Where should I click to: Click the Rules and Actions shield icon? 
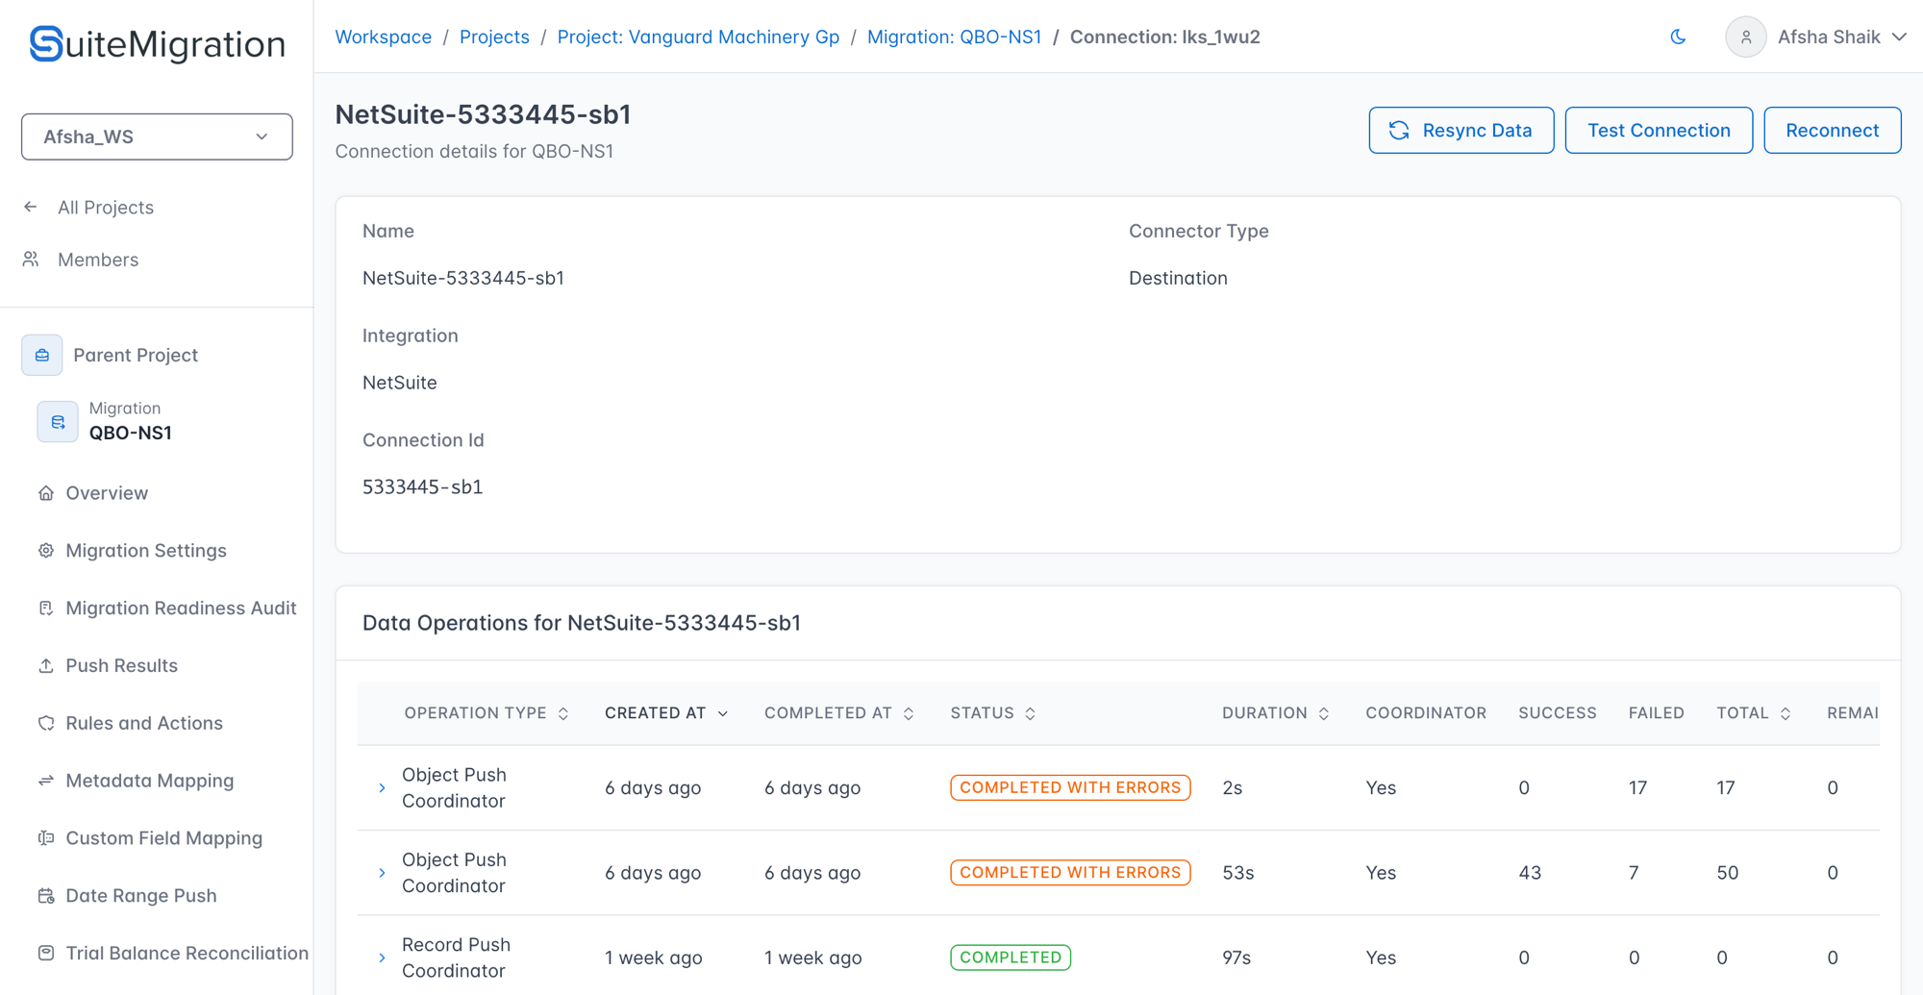[x=46, y=723]
